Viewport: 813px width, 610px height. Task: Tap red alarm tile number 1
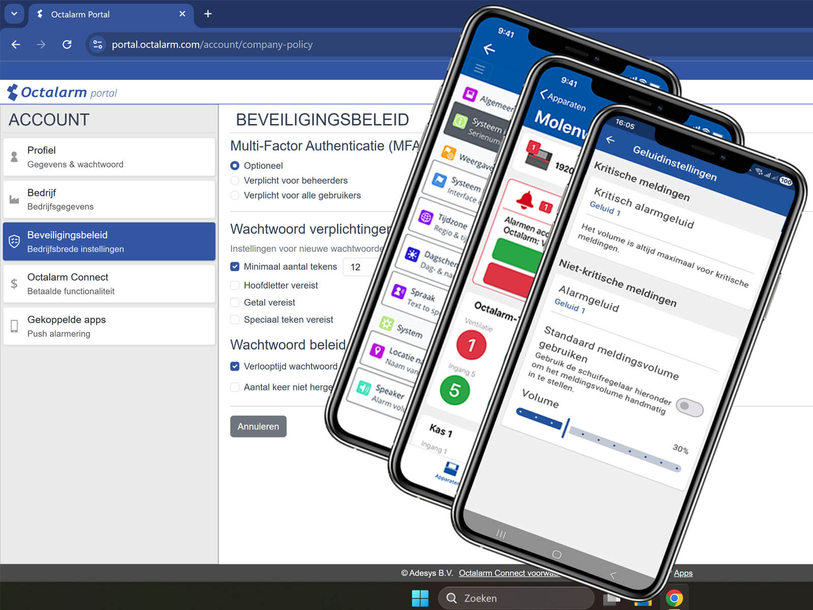(471, 345)
